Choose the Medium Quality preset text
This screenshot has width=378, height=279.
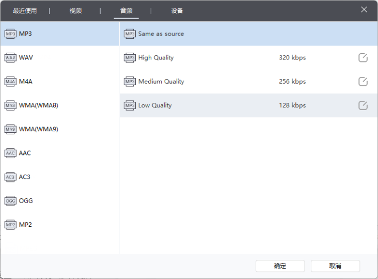(x=161, y=82)
